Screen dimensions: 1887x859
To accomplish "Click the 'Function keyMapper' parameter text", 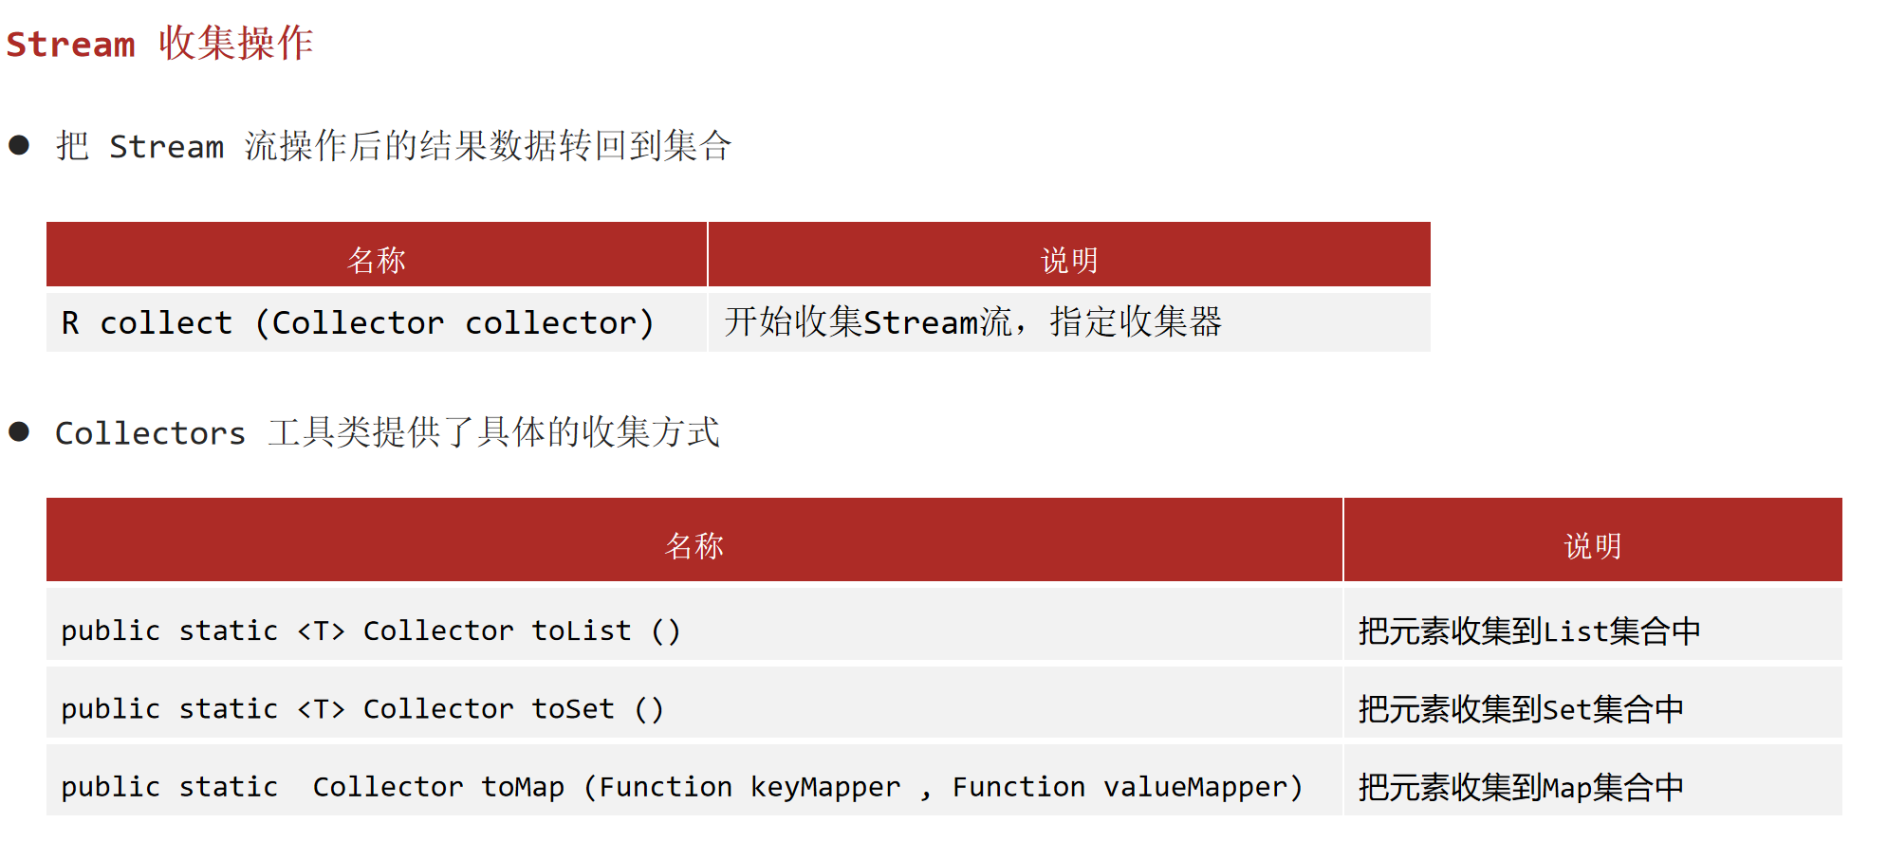I will click(x=749, y=787).
